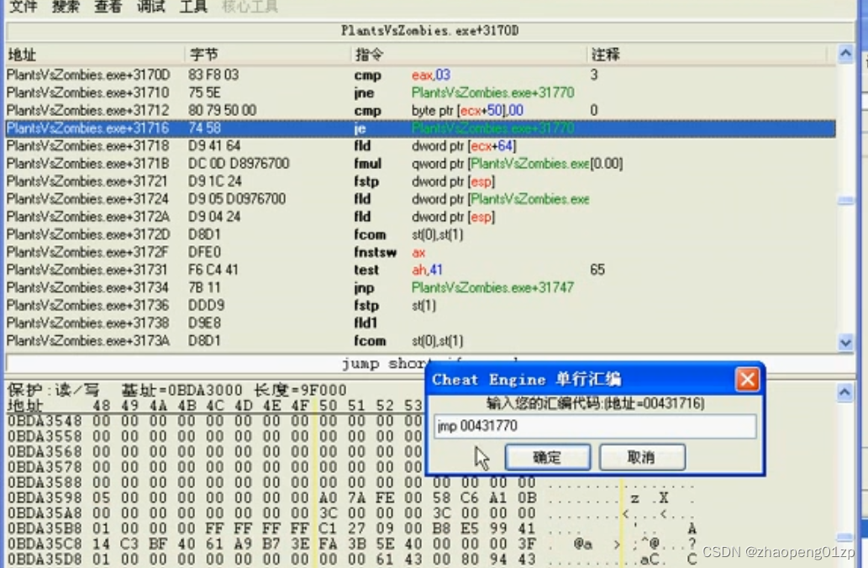
Task: Select the jne row at +31710
Action: click(x=420, y=92)
